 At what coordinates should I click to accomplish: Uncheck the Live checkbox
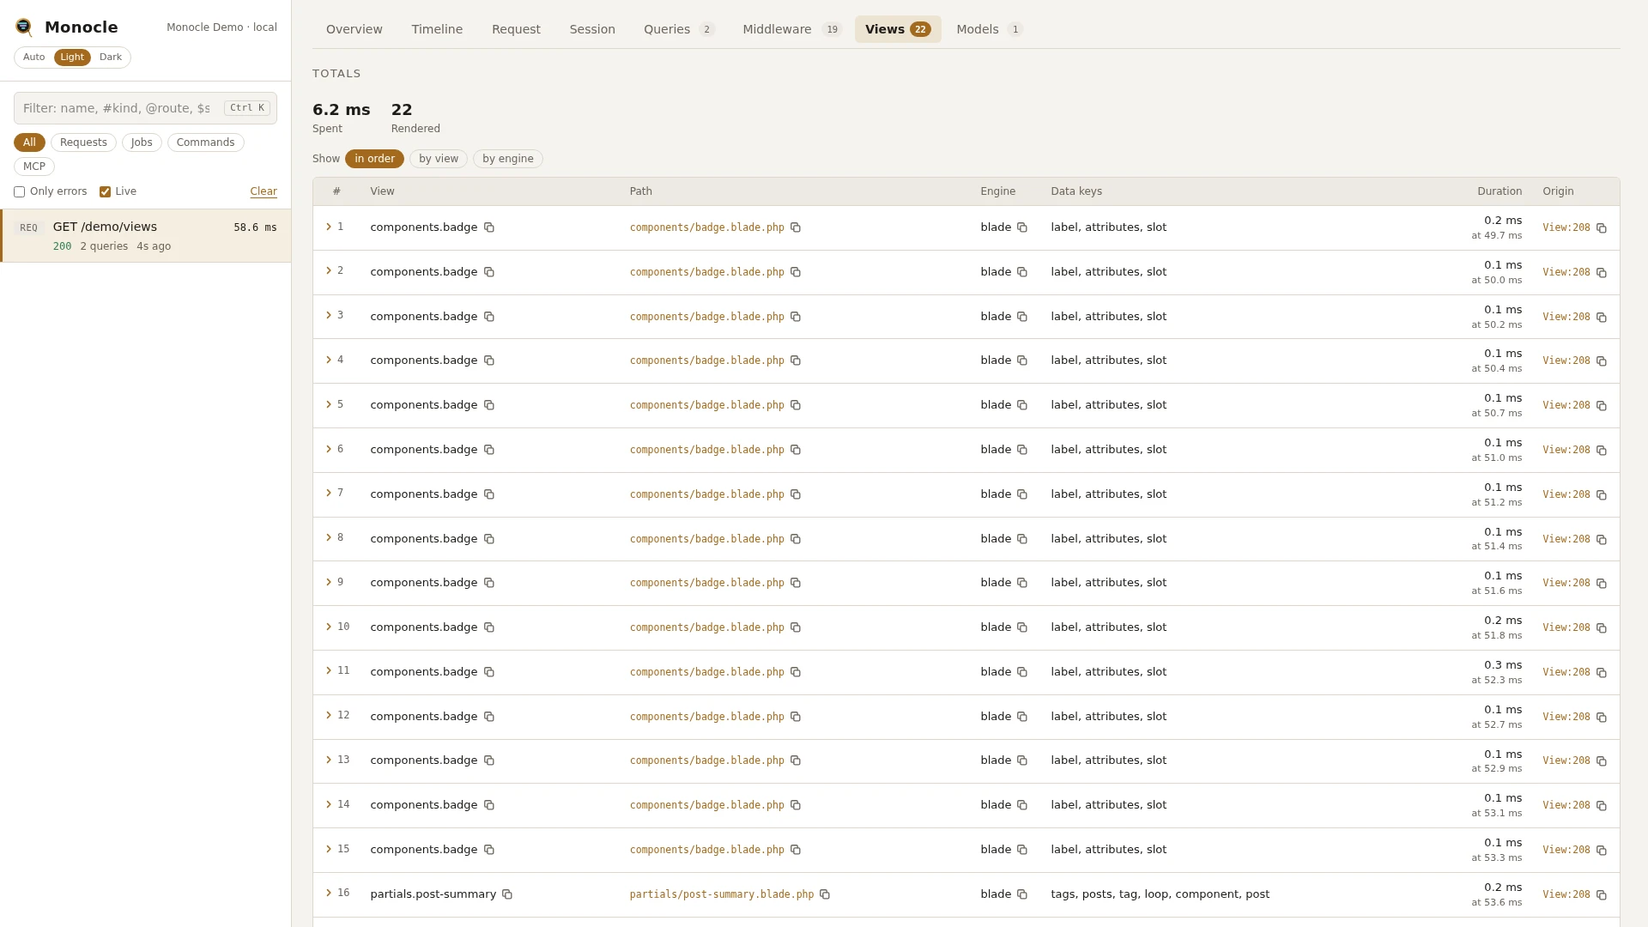click(x=105, y=192)
